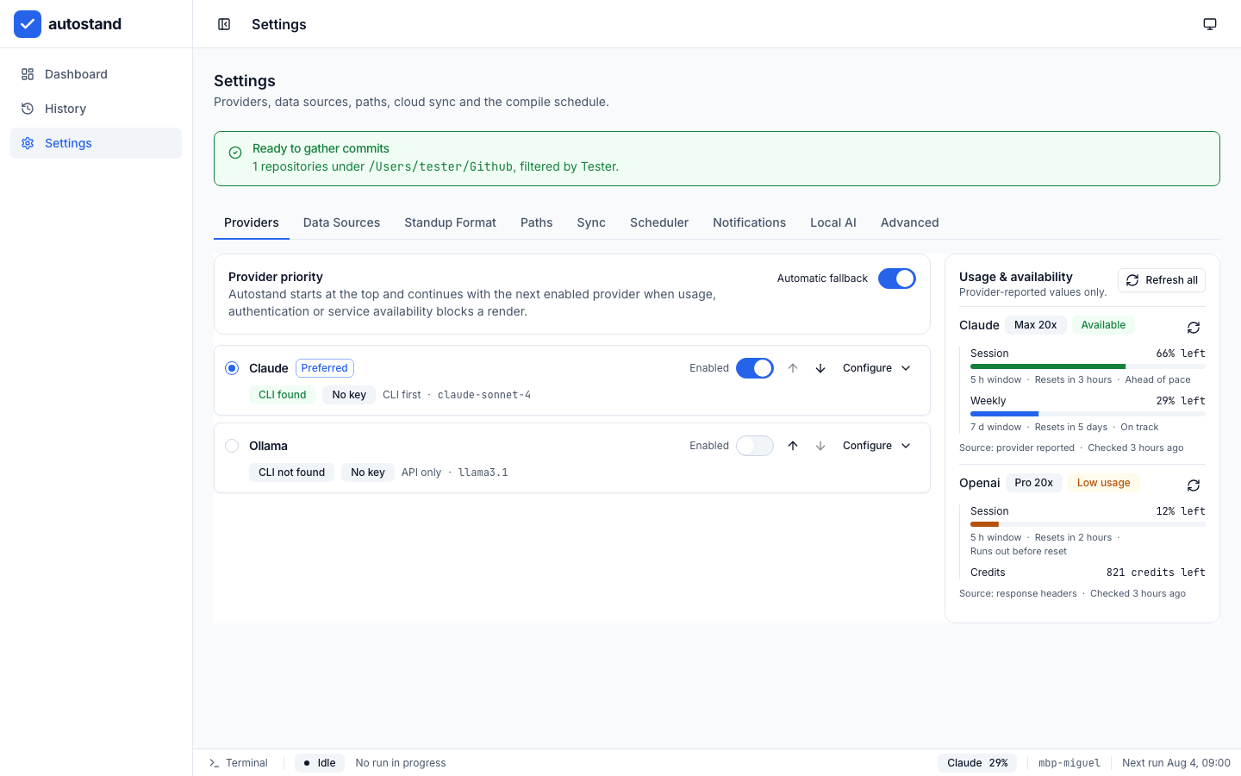Image resolution: width=1241 pixels, height=776 pixels.
Task: Move Claude provider up with arrow
Action: click(x=793, y=368)
